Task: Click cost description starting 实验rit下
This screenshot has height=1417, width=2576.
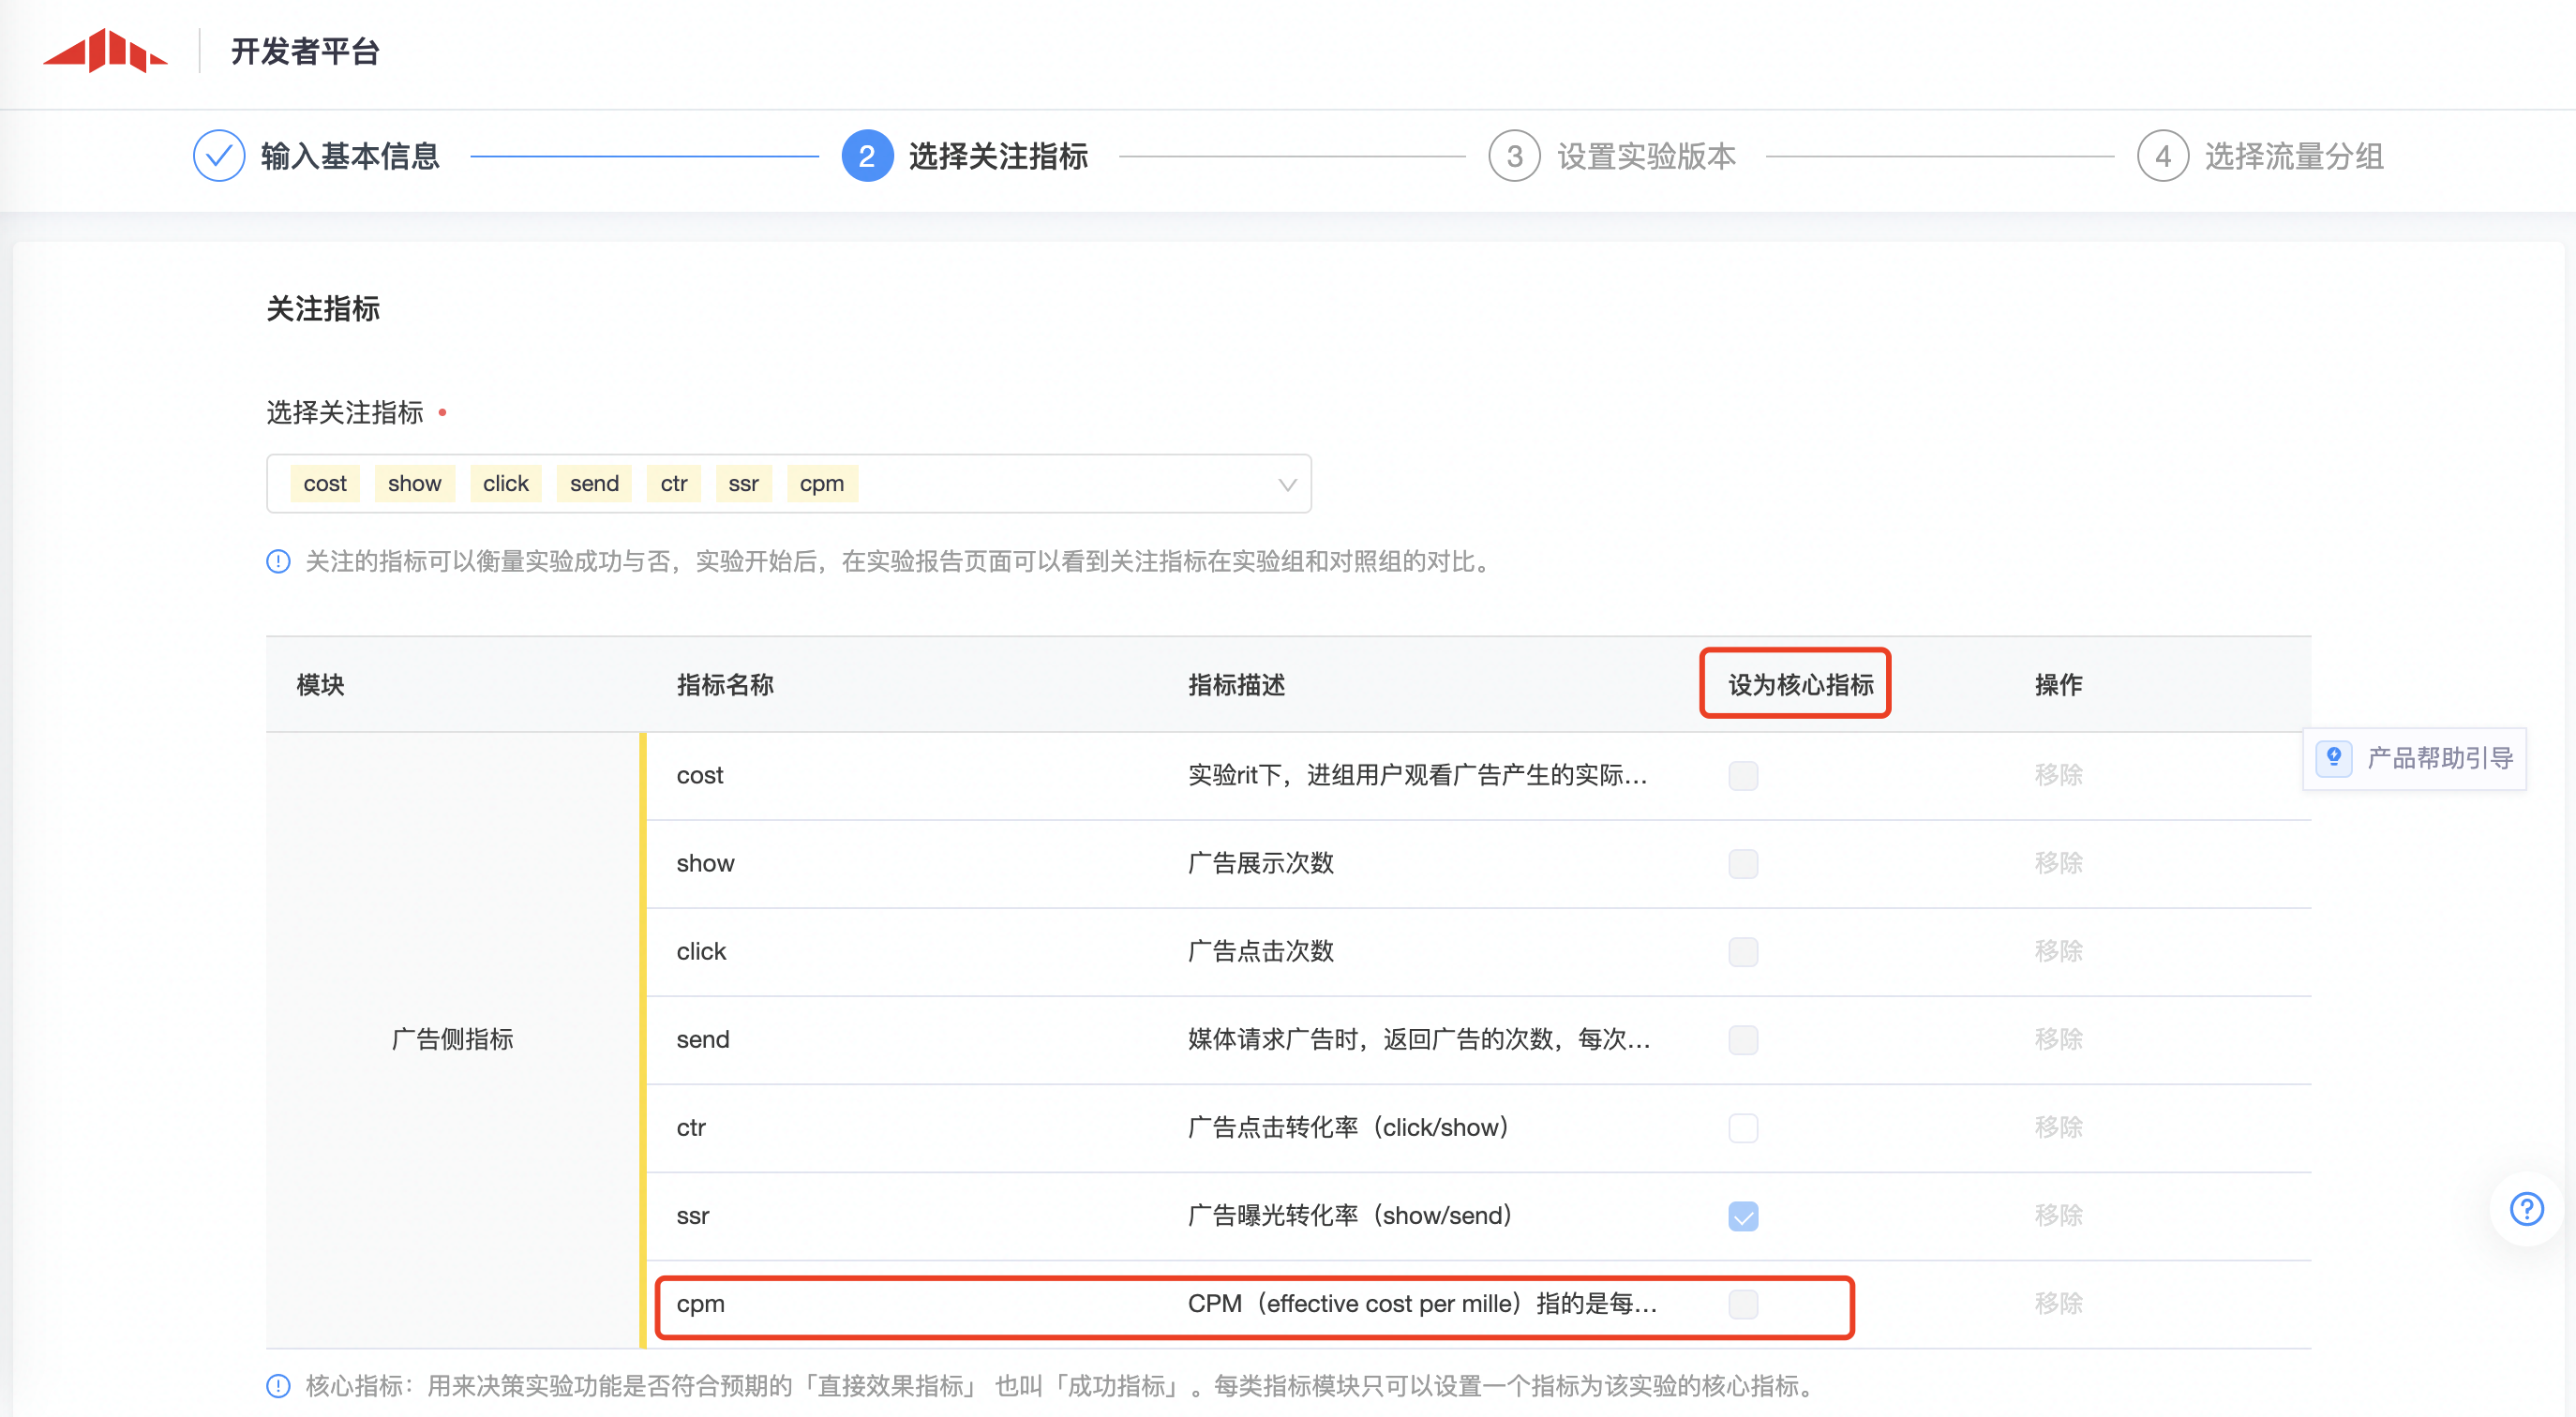Action: pos(1417,775)
